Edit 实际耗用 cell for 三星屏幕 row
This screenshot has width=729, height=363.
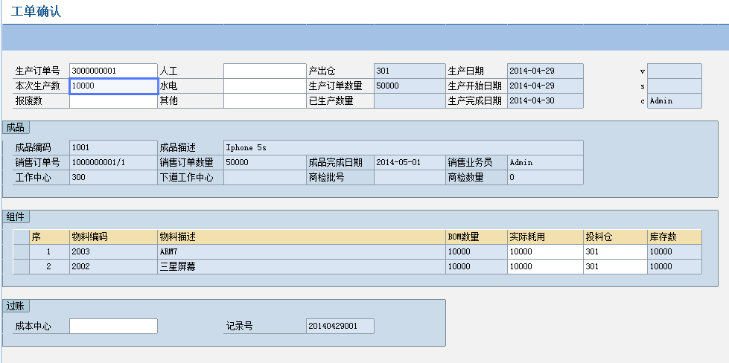(545, 266)
